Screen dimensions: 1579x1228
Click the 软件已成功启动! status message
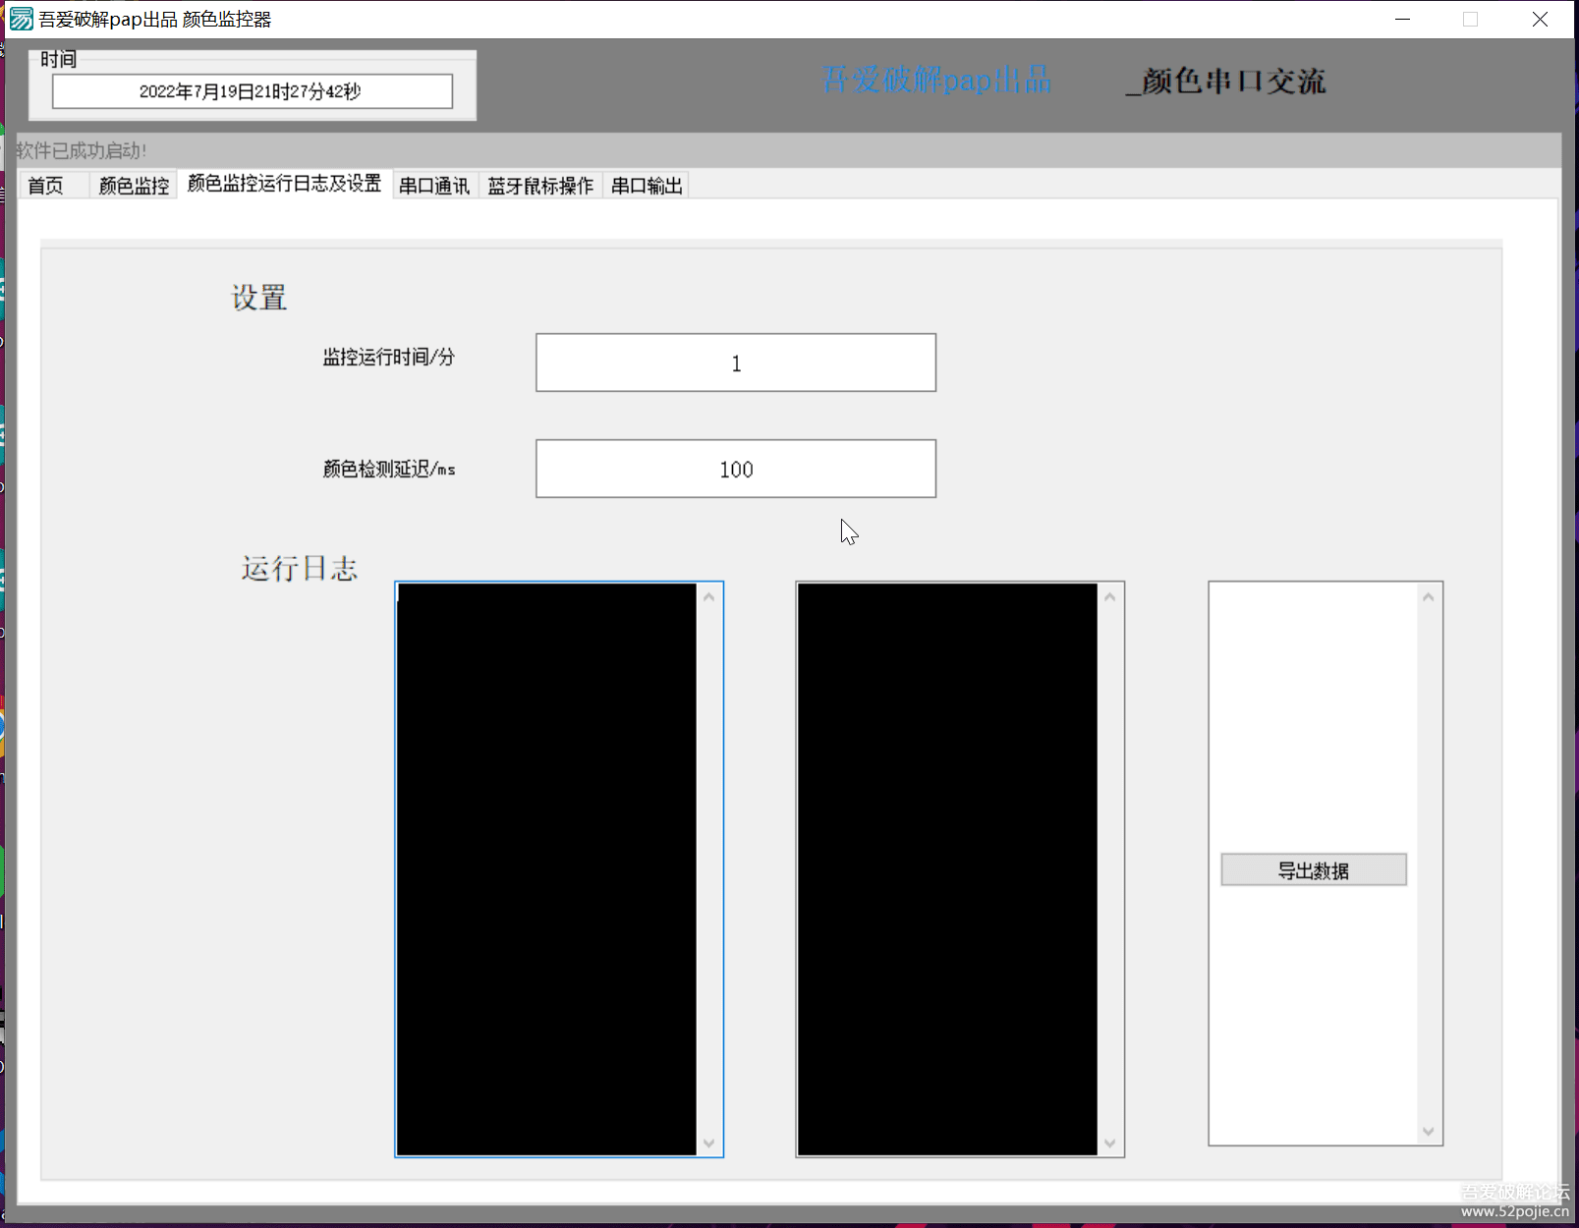click(81, 150)
